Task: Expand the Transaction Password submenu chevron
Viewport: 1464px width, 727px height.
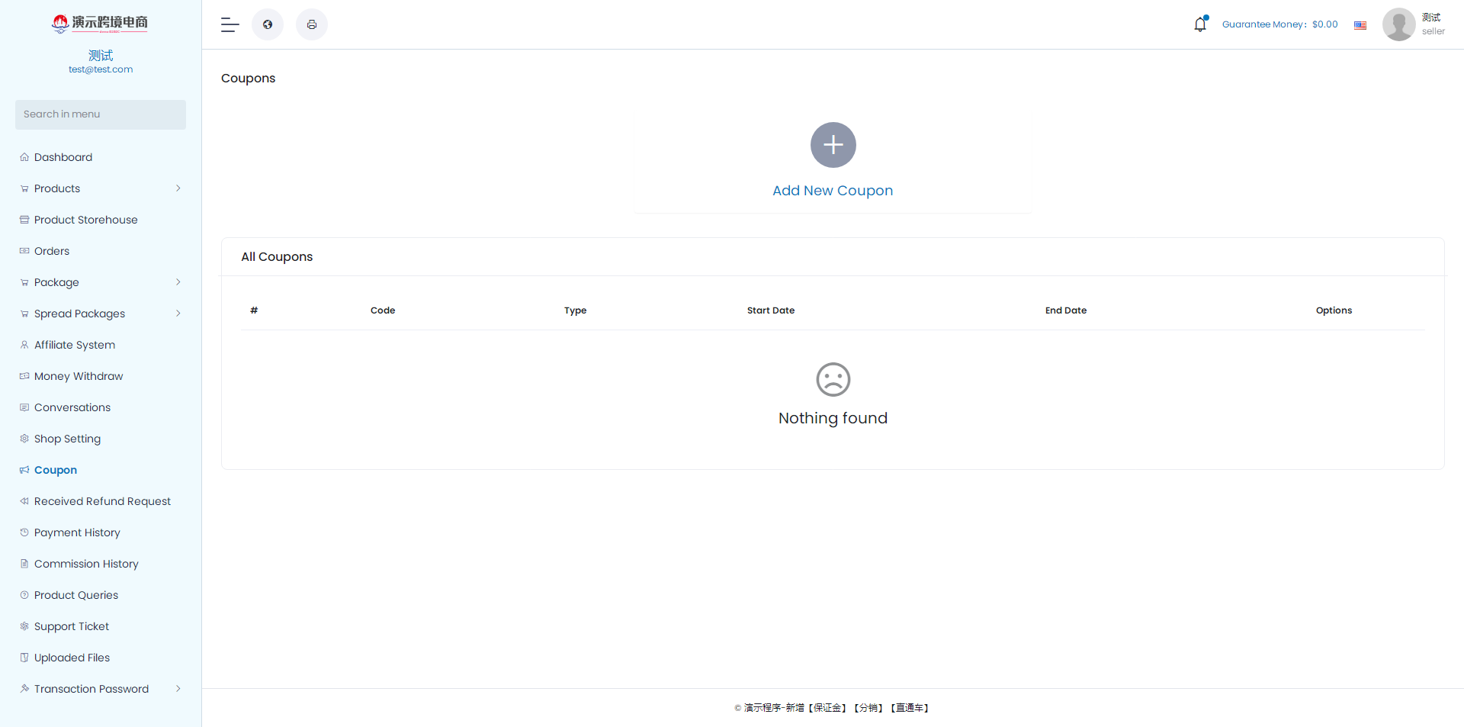Action: point(178,689)
